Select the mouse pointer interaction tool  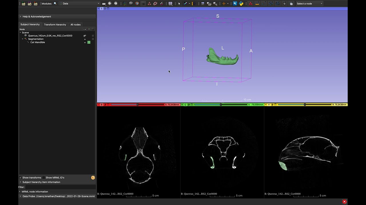click(179, 3)
